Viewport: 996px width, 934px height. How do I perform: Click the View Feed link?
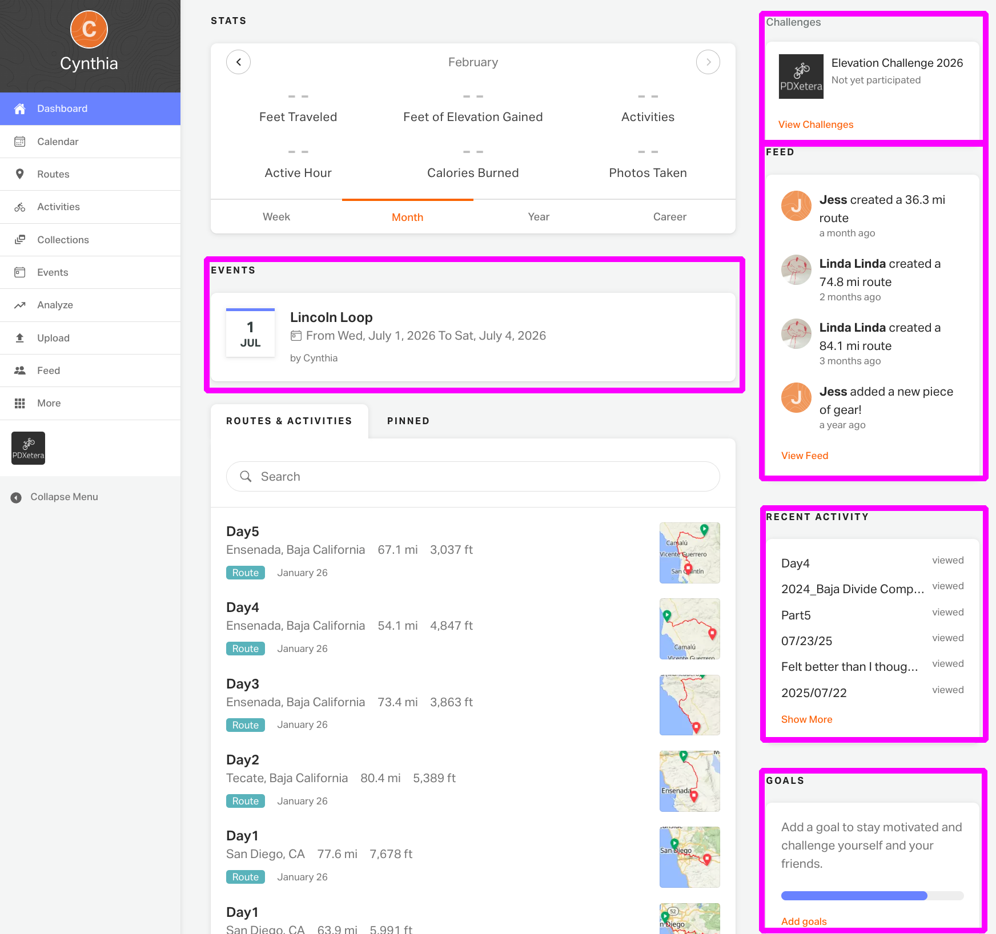(x=805, y=456)
